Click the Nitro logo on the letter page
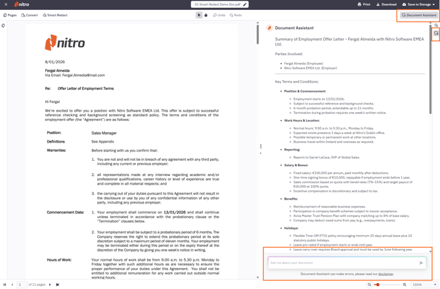This screenshot has height=289, width=440. click(x=65, y=43)
